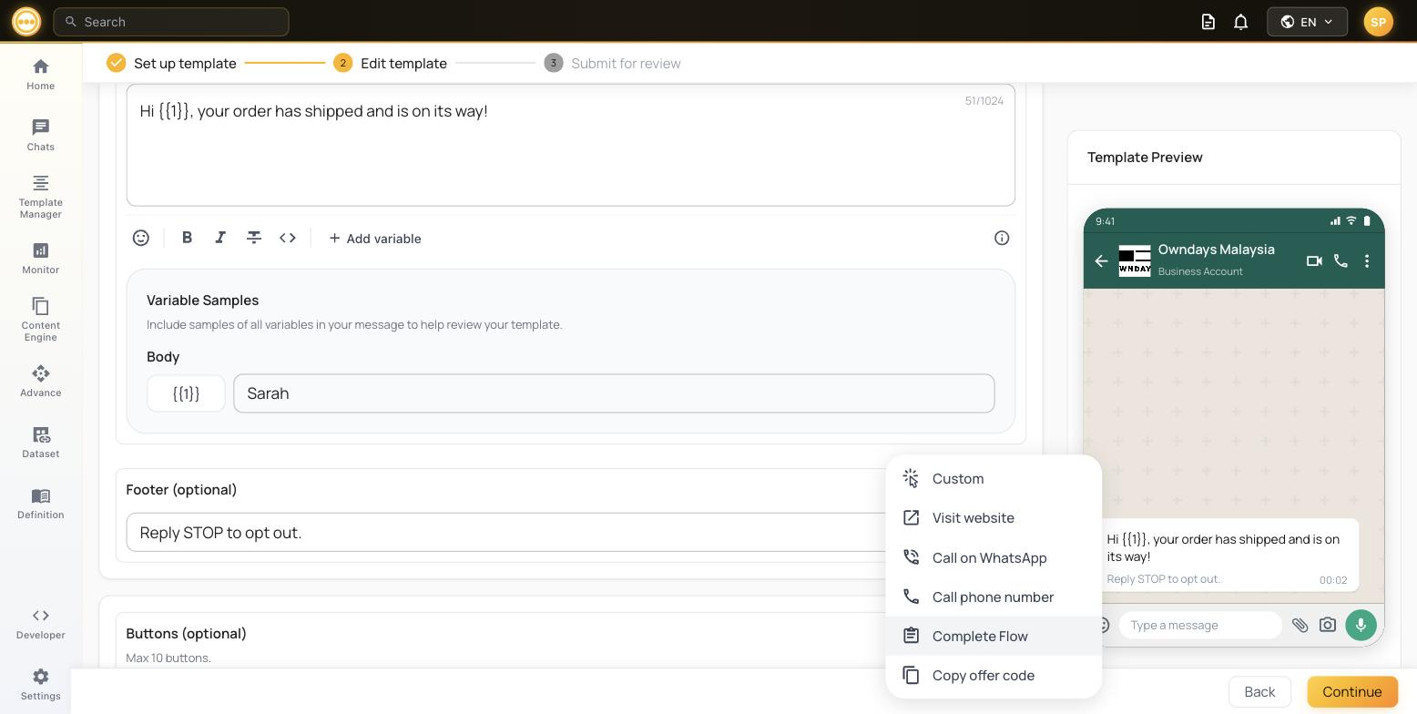Screen dimensions: 1417x714
Task: Toggle monospace code formatting
Action: pyautogui.click(x=288, y=237)
